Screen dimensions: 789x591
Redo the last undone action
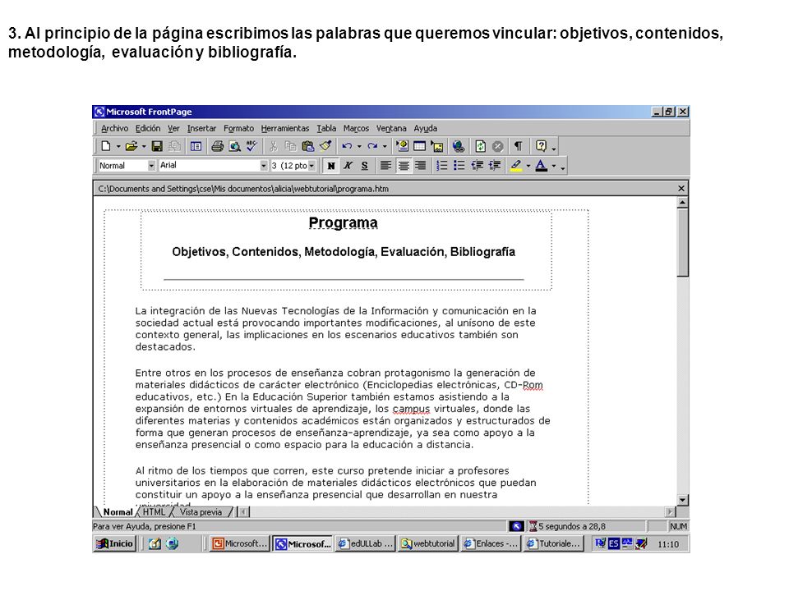point(372,146)
